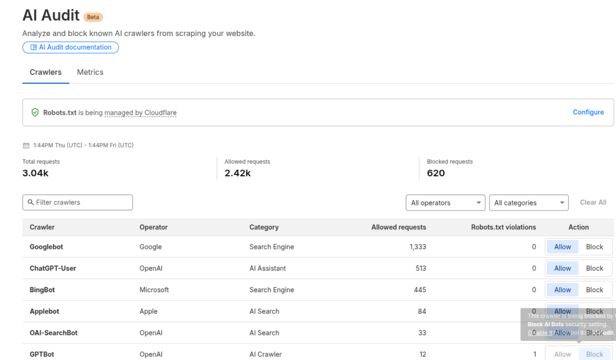Click the Beta badge next to title
616x360 pixels.
click(x=93, y=17)
